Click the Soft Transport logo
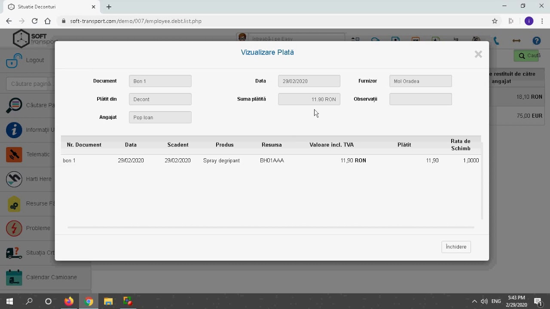This screenshot has height=309, width=550. pos(34,39)
